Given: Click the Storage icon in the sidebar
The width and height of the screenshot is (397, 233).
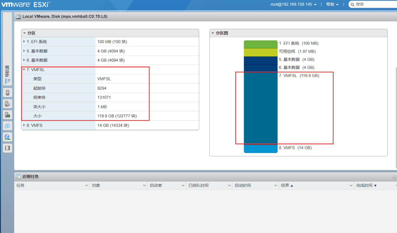Looking at the screenshot, I should (7, 148).
